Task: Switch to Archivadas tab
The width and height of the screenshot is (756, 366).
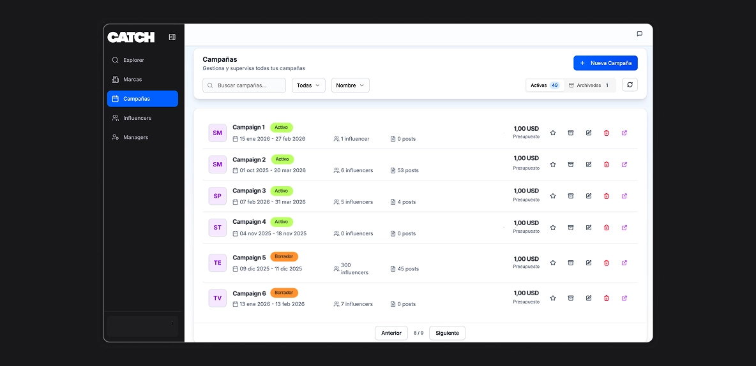Action: 589,85
